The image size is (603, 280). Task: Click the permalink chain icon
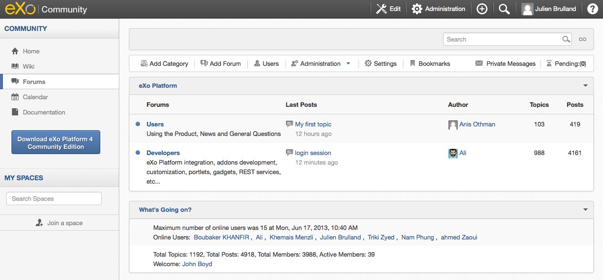coord(582,40)
